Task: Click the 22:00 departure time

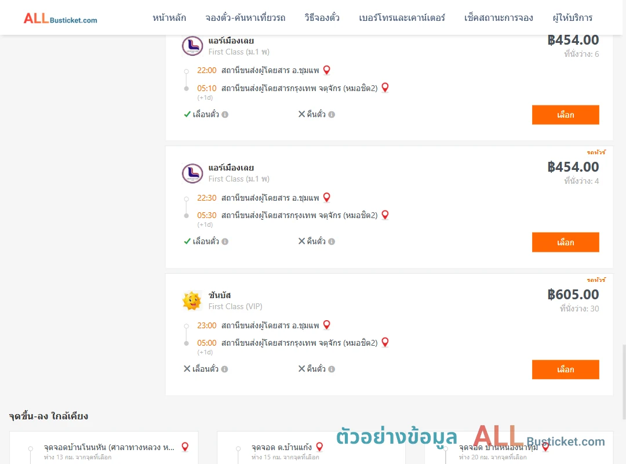Action: click(x=207, y=70)
